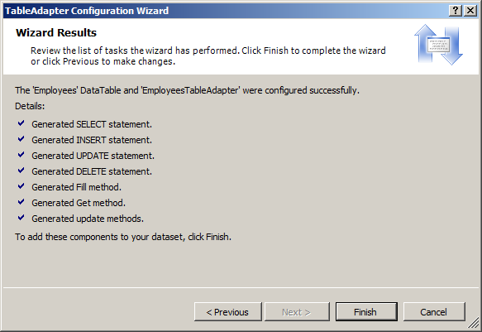The height and width of the screenshot is (332, 482).
Task: Click the grayed-out Next button
Action: click(297, 311)
